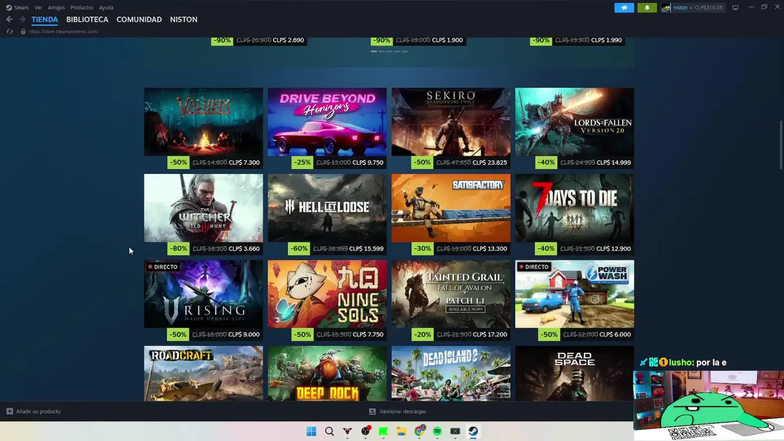The height and width of the screenshot is (441, 784).
Task: Switch to the COMUNIDAD tab
Action: pyautogui.click(x=139, y=20)
